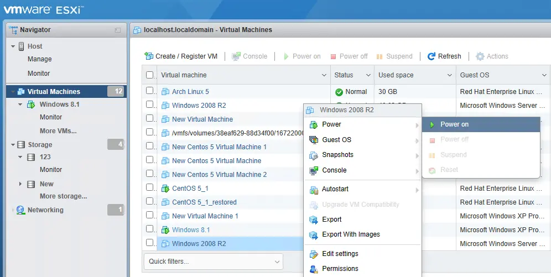The height and width of the screenshot is (277, 551).
Task: Click the Edit settings icon in menu
Action: point(314,254)
